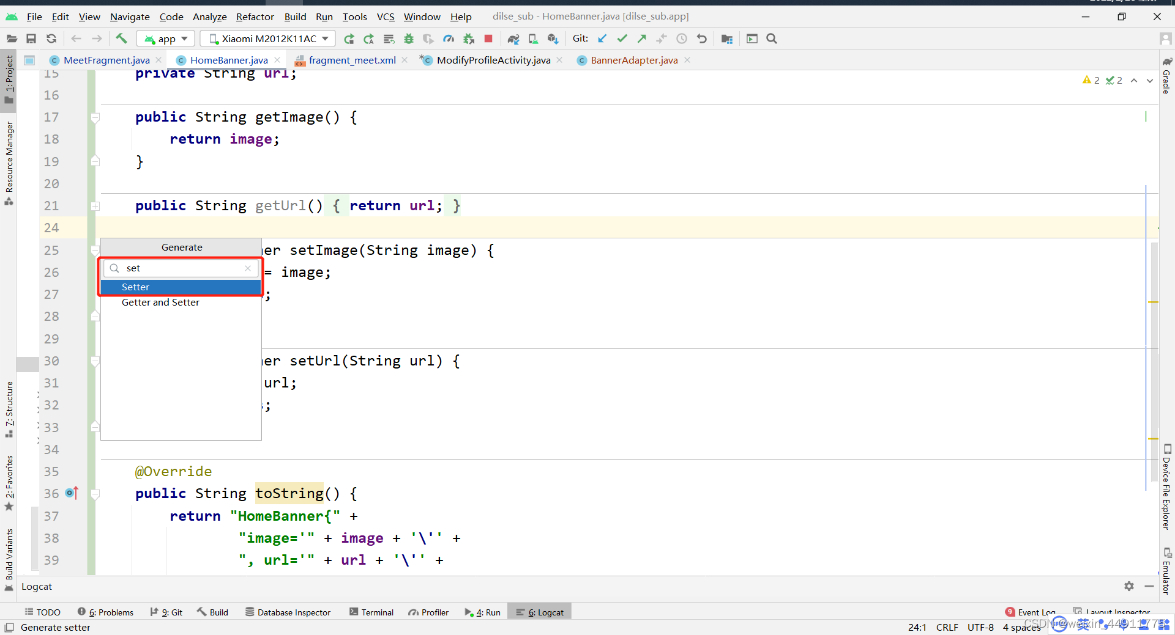The image size is (1175, 635).
Task: Go to previous highlighted error arrow
Action: [x=1134, y=80]
